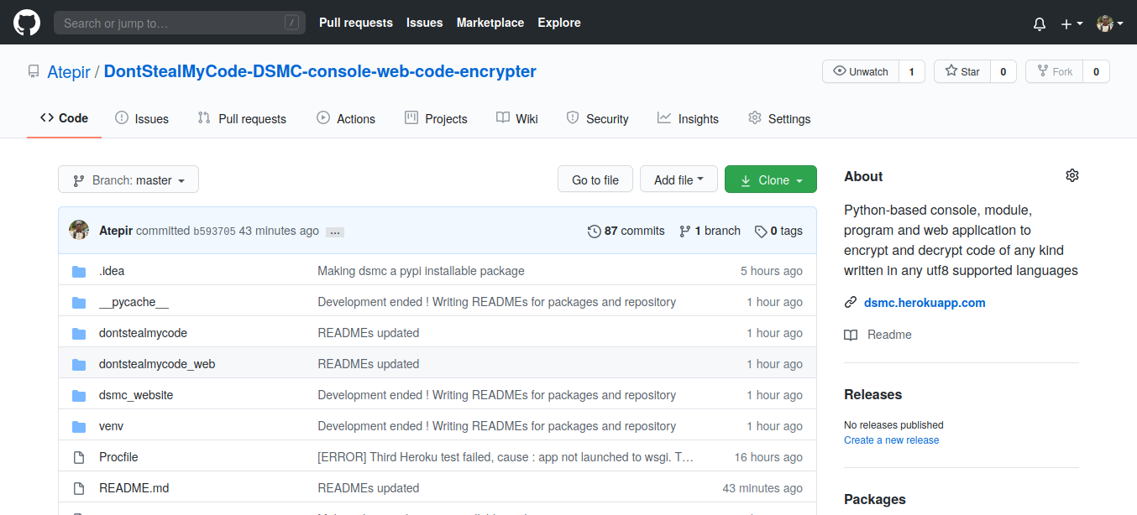Click the dontstealmycode_web folder icon
The height and width of the screenshot is (515, 1137).
(79, 364)
